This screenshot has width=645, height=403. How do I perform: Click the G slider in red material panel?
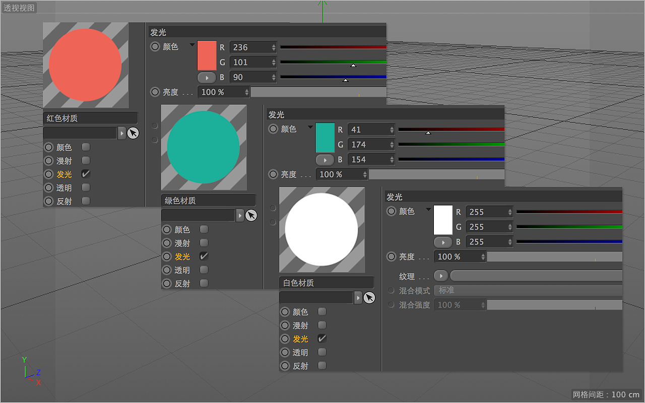pyautogui.click(x=333, y=62)
